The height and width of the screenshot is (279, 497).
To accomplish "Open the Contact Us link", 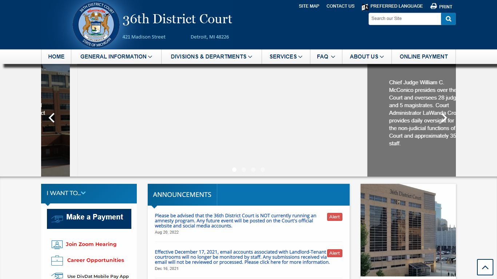I will tap(340, 6).
